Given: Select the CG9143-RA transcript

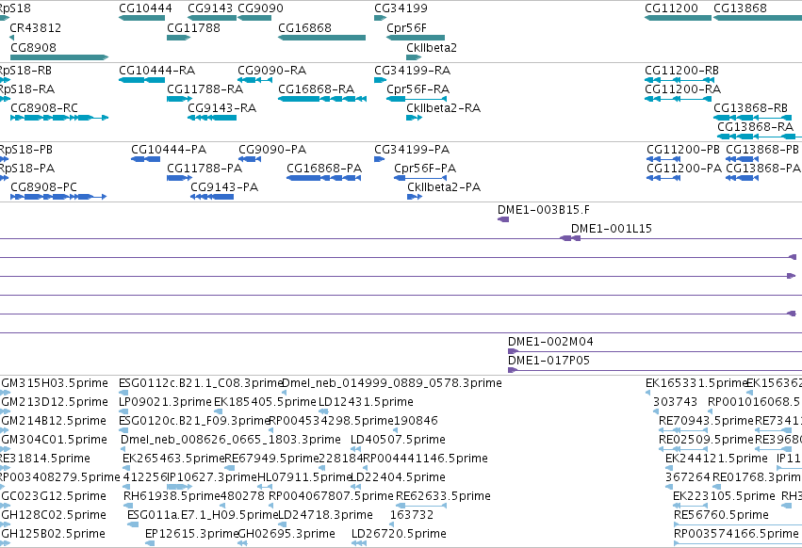Looking at the screenshot, I should point(212,118).
